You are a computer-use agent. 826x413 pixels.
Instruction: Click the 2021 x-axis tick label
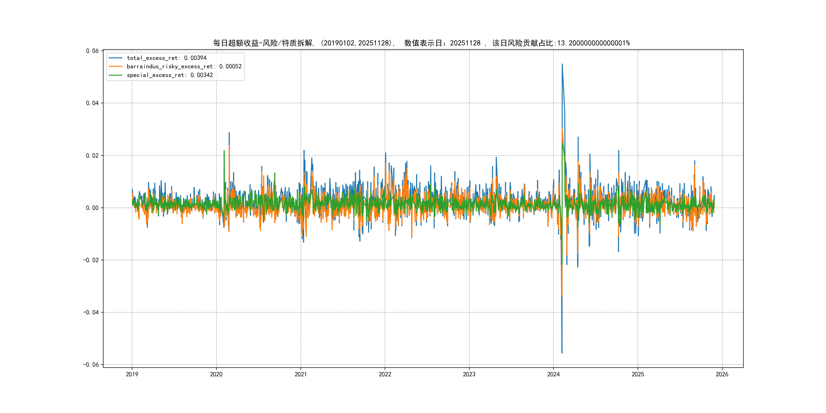pos(301,374)
